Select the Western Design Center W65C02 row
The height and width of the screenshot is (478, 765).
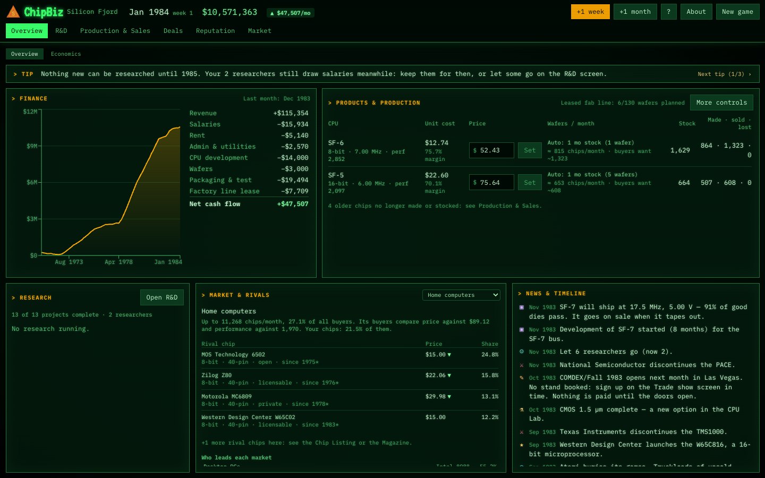click(350, 421)
